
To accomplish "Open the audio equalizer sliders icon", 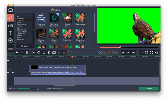I will 69,52.
